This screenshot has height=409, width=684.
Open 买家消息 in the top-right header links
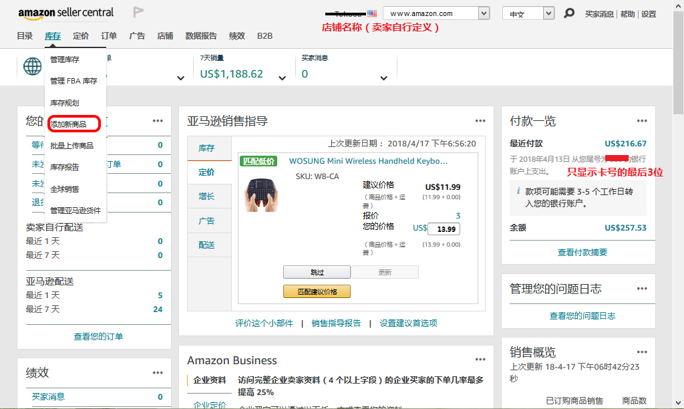click(x=599, y=14)
